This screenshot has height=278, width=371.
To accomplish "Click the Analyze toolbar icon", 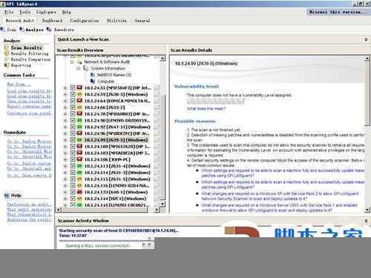I will point(22,30).
